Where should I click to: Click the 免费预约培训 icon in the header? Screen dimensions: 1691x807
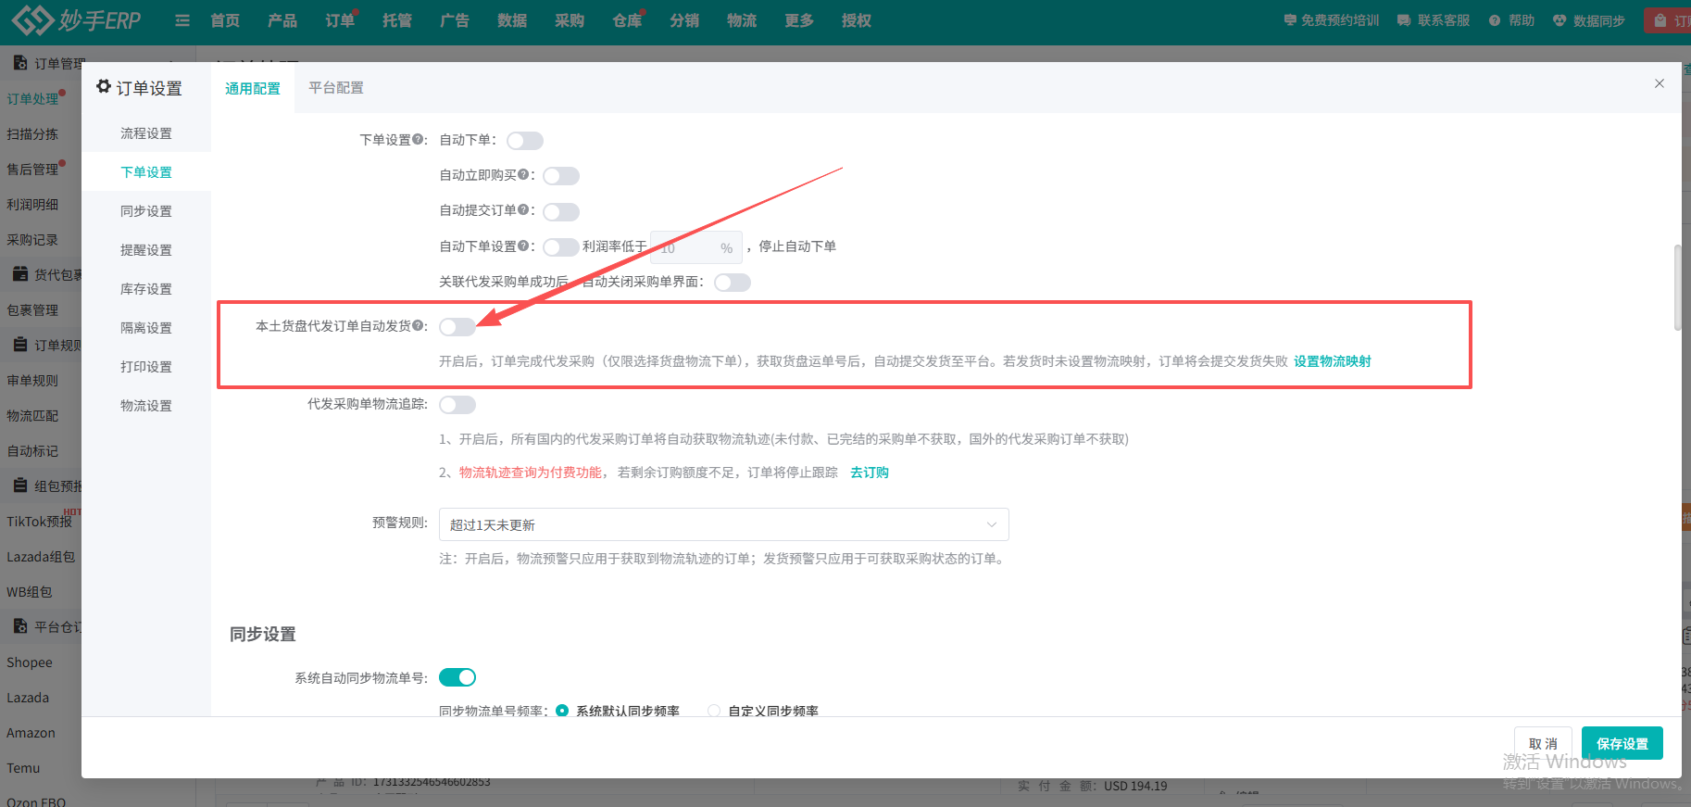[1290, 20]
